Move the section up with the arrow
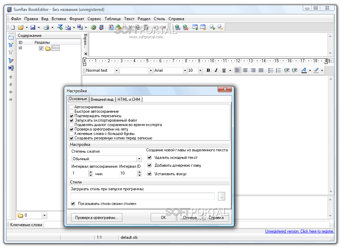This screenshot has width=340, height=248. click(x=11, y=77)
